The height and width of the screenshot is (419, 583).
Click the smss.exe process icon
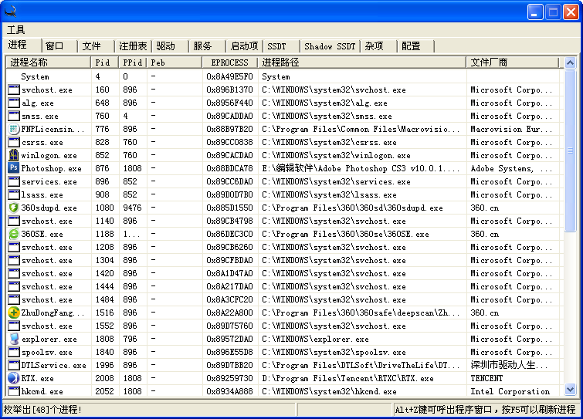[x=14, y=116]
